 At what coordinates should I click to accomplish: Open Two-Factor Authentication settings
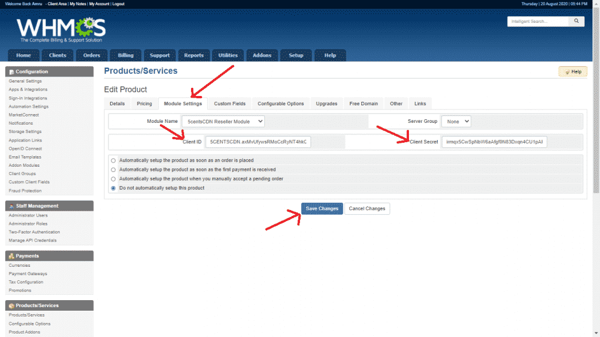(35, 232)
